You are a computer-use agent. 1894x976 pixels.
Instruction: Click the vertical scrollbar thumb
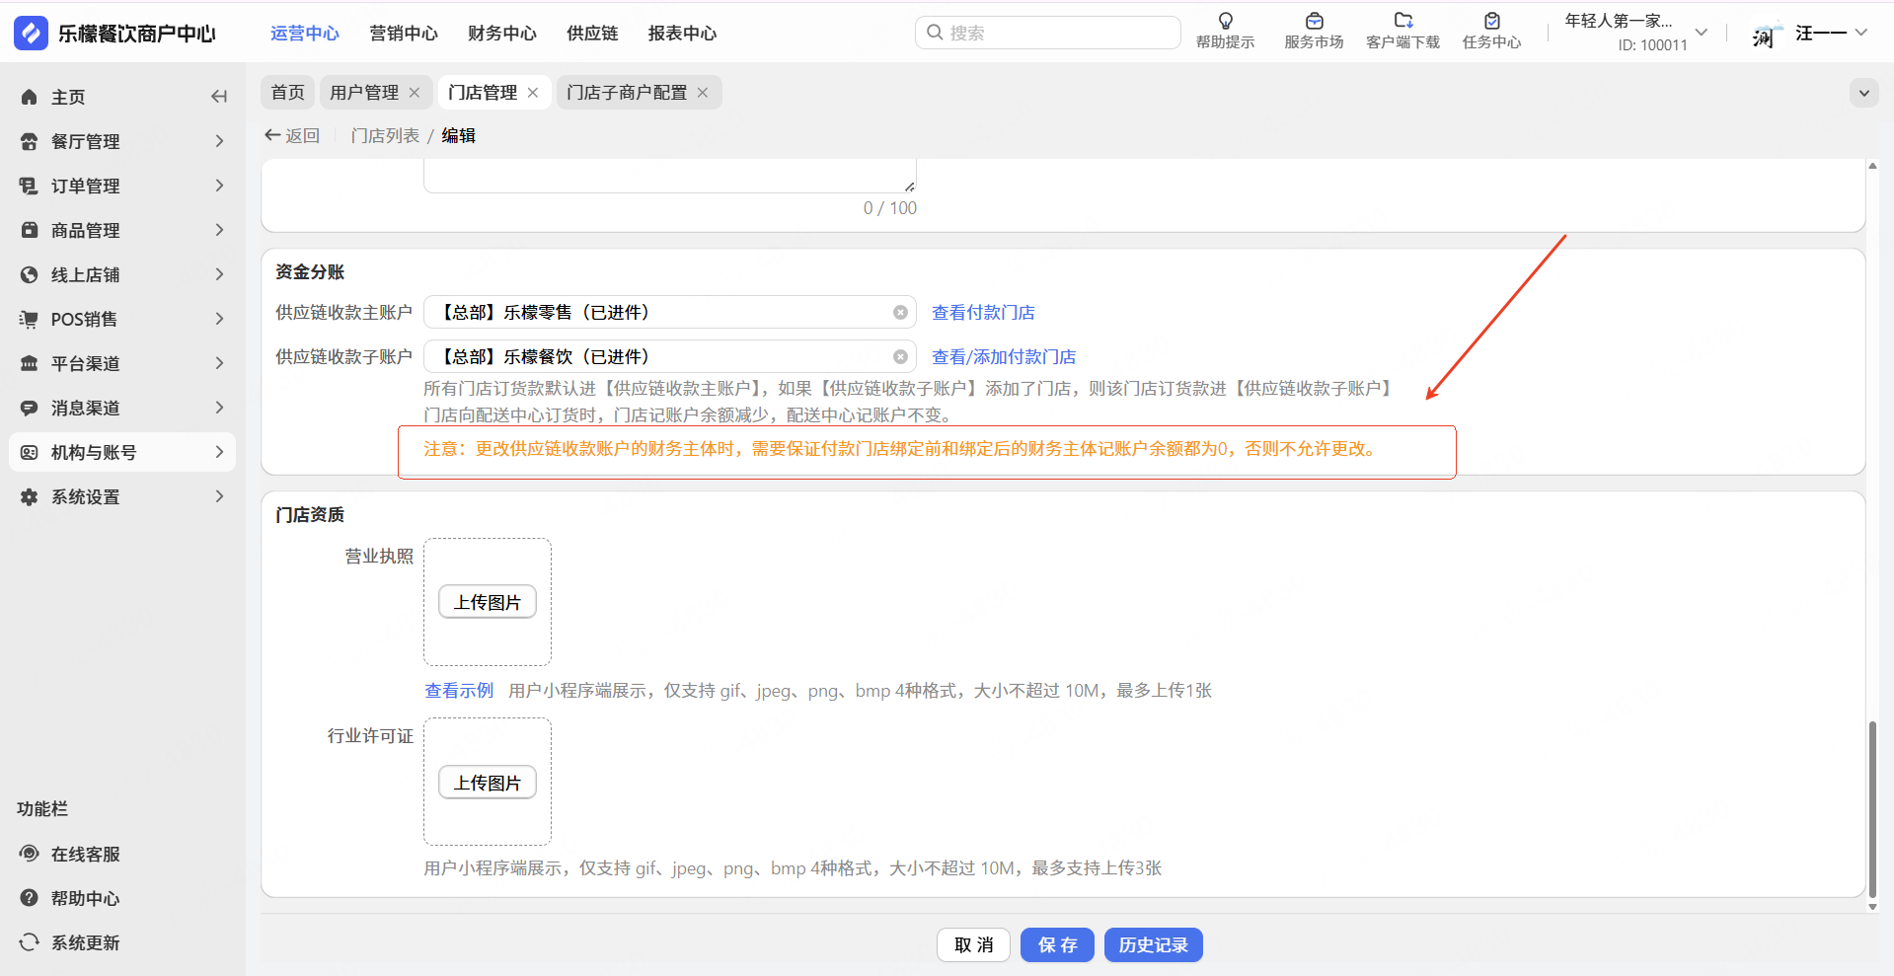point(1871,807)
